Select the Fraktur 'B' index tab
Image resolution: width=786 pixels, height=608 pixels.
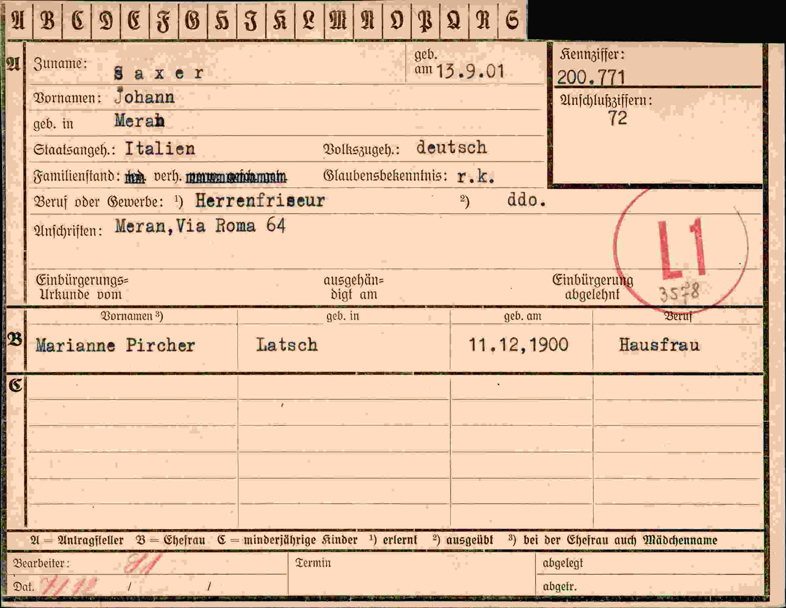(48, 20)
